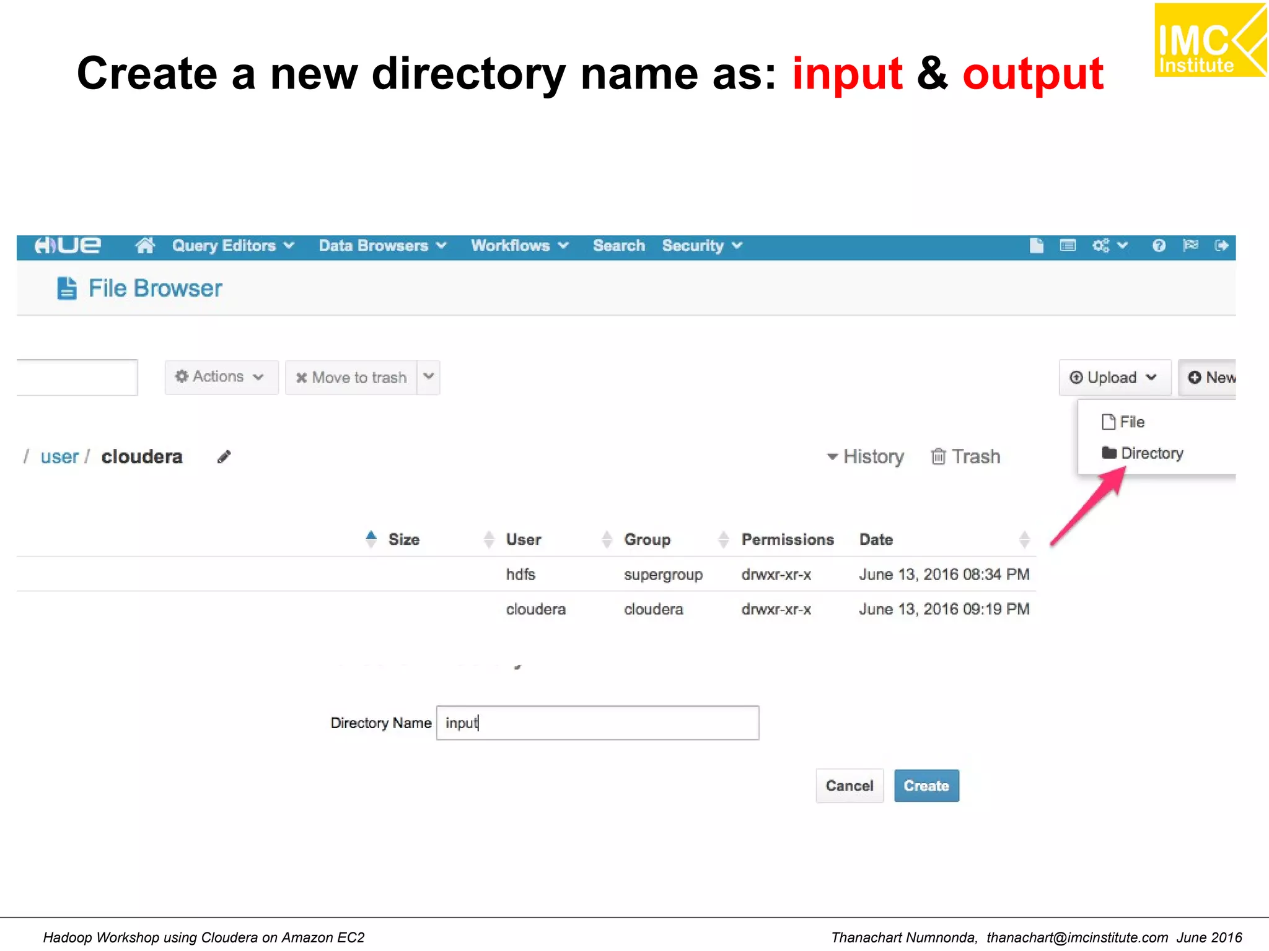Cancel the create directory dialog
This screenshot has height=951, width=1269.
850,786
